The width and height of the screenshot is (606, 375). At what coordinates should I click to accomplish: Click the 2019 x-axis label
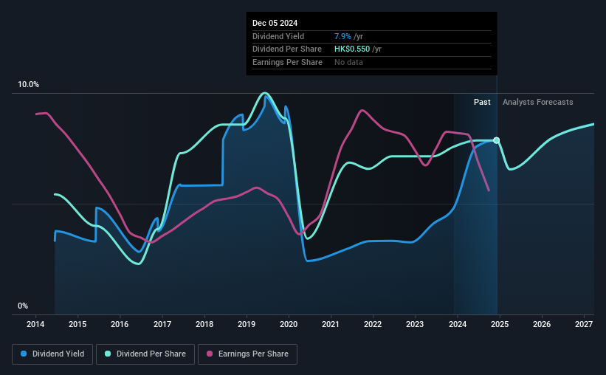(x=247, y=324)
